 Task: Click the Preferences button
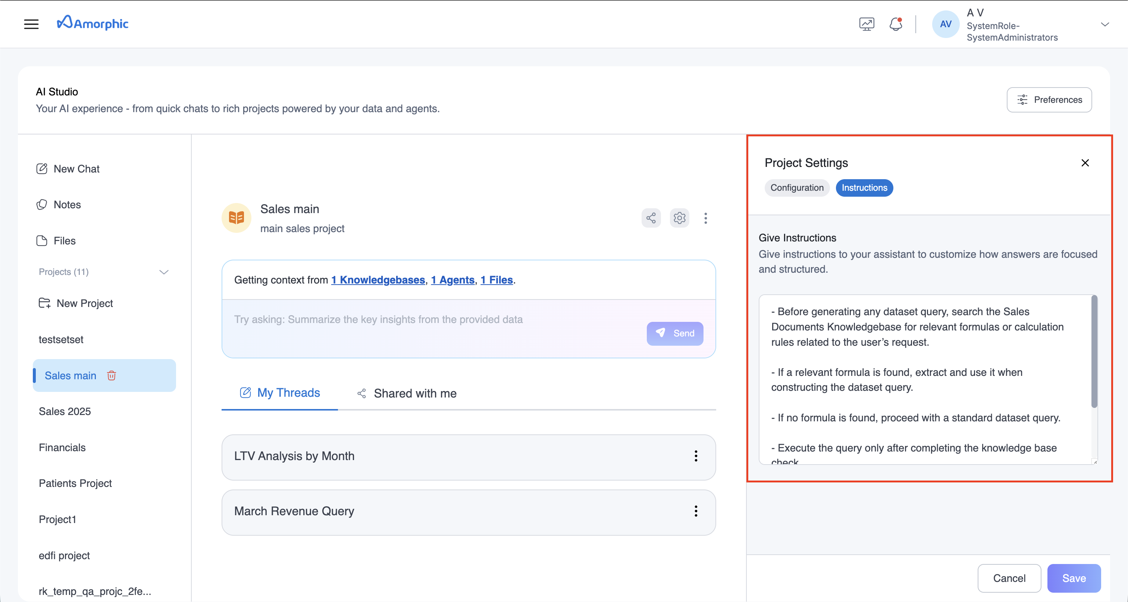point(1049,100)
